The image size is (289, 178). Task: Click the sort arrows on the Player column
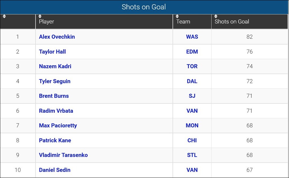(x=40, y=16)
